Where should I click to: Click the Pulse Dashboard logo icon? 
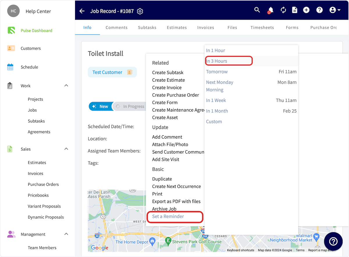coord(11,30)
